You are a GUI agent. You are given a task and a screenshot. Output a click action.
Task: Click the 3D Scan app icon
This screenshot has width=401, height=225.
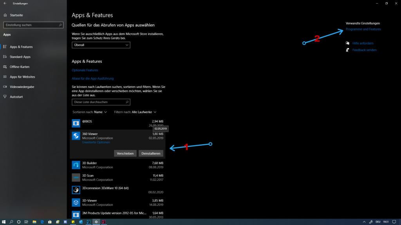[x=76, y=178]
